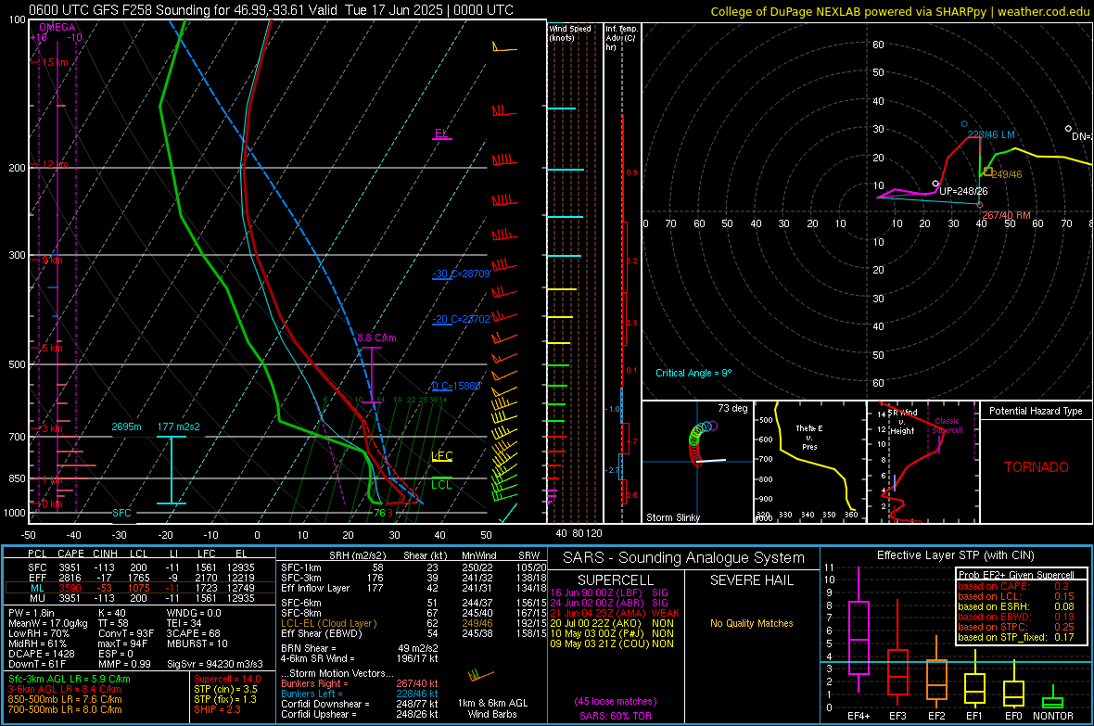Select the ML parcel row
Viewport: 1094px width, 726px height.
coord(139,588)
